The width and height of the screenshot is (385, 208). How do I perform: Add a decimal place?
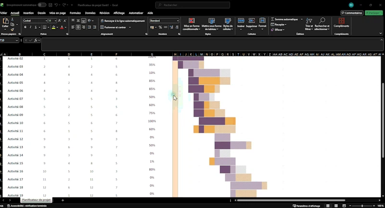pos(171,27)
